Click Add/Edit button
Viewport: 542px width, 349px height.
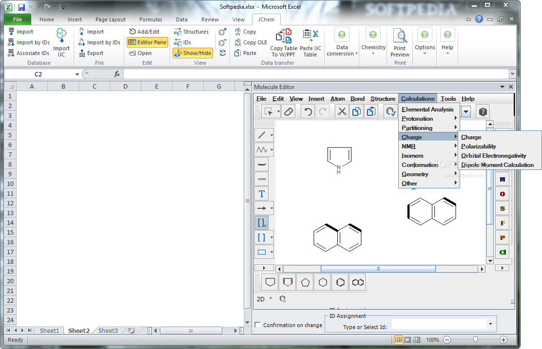click(x=144, y=32)
